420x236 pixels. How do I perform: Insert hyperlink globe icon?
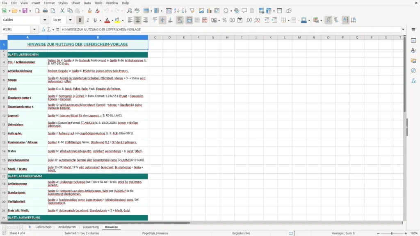click(237, 11)
